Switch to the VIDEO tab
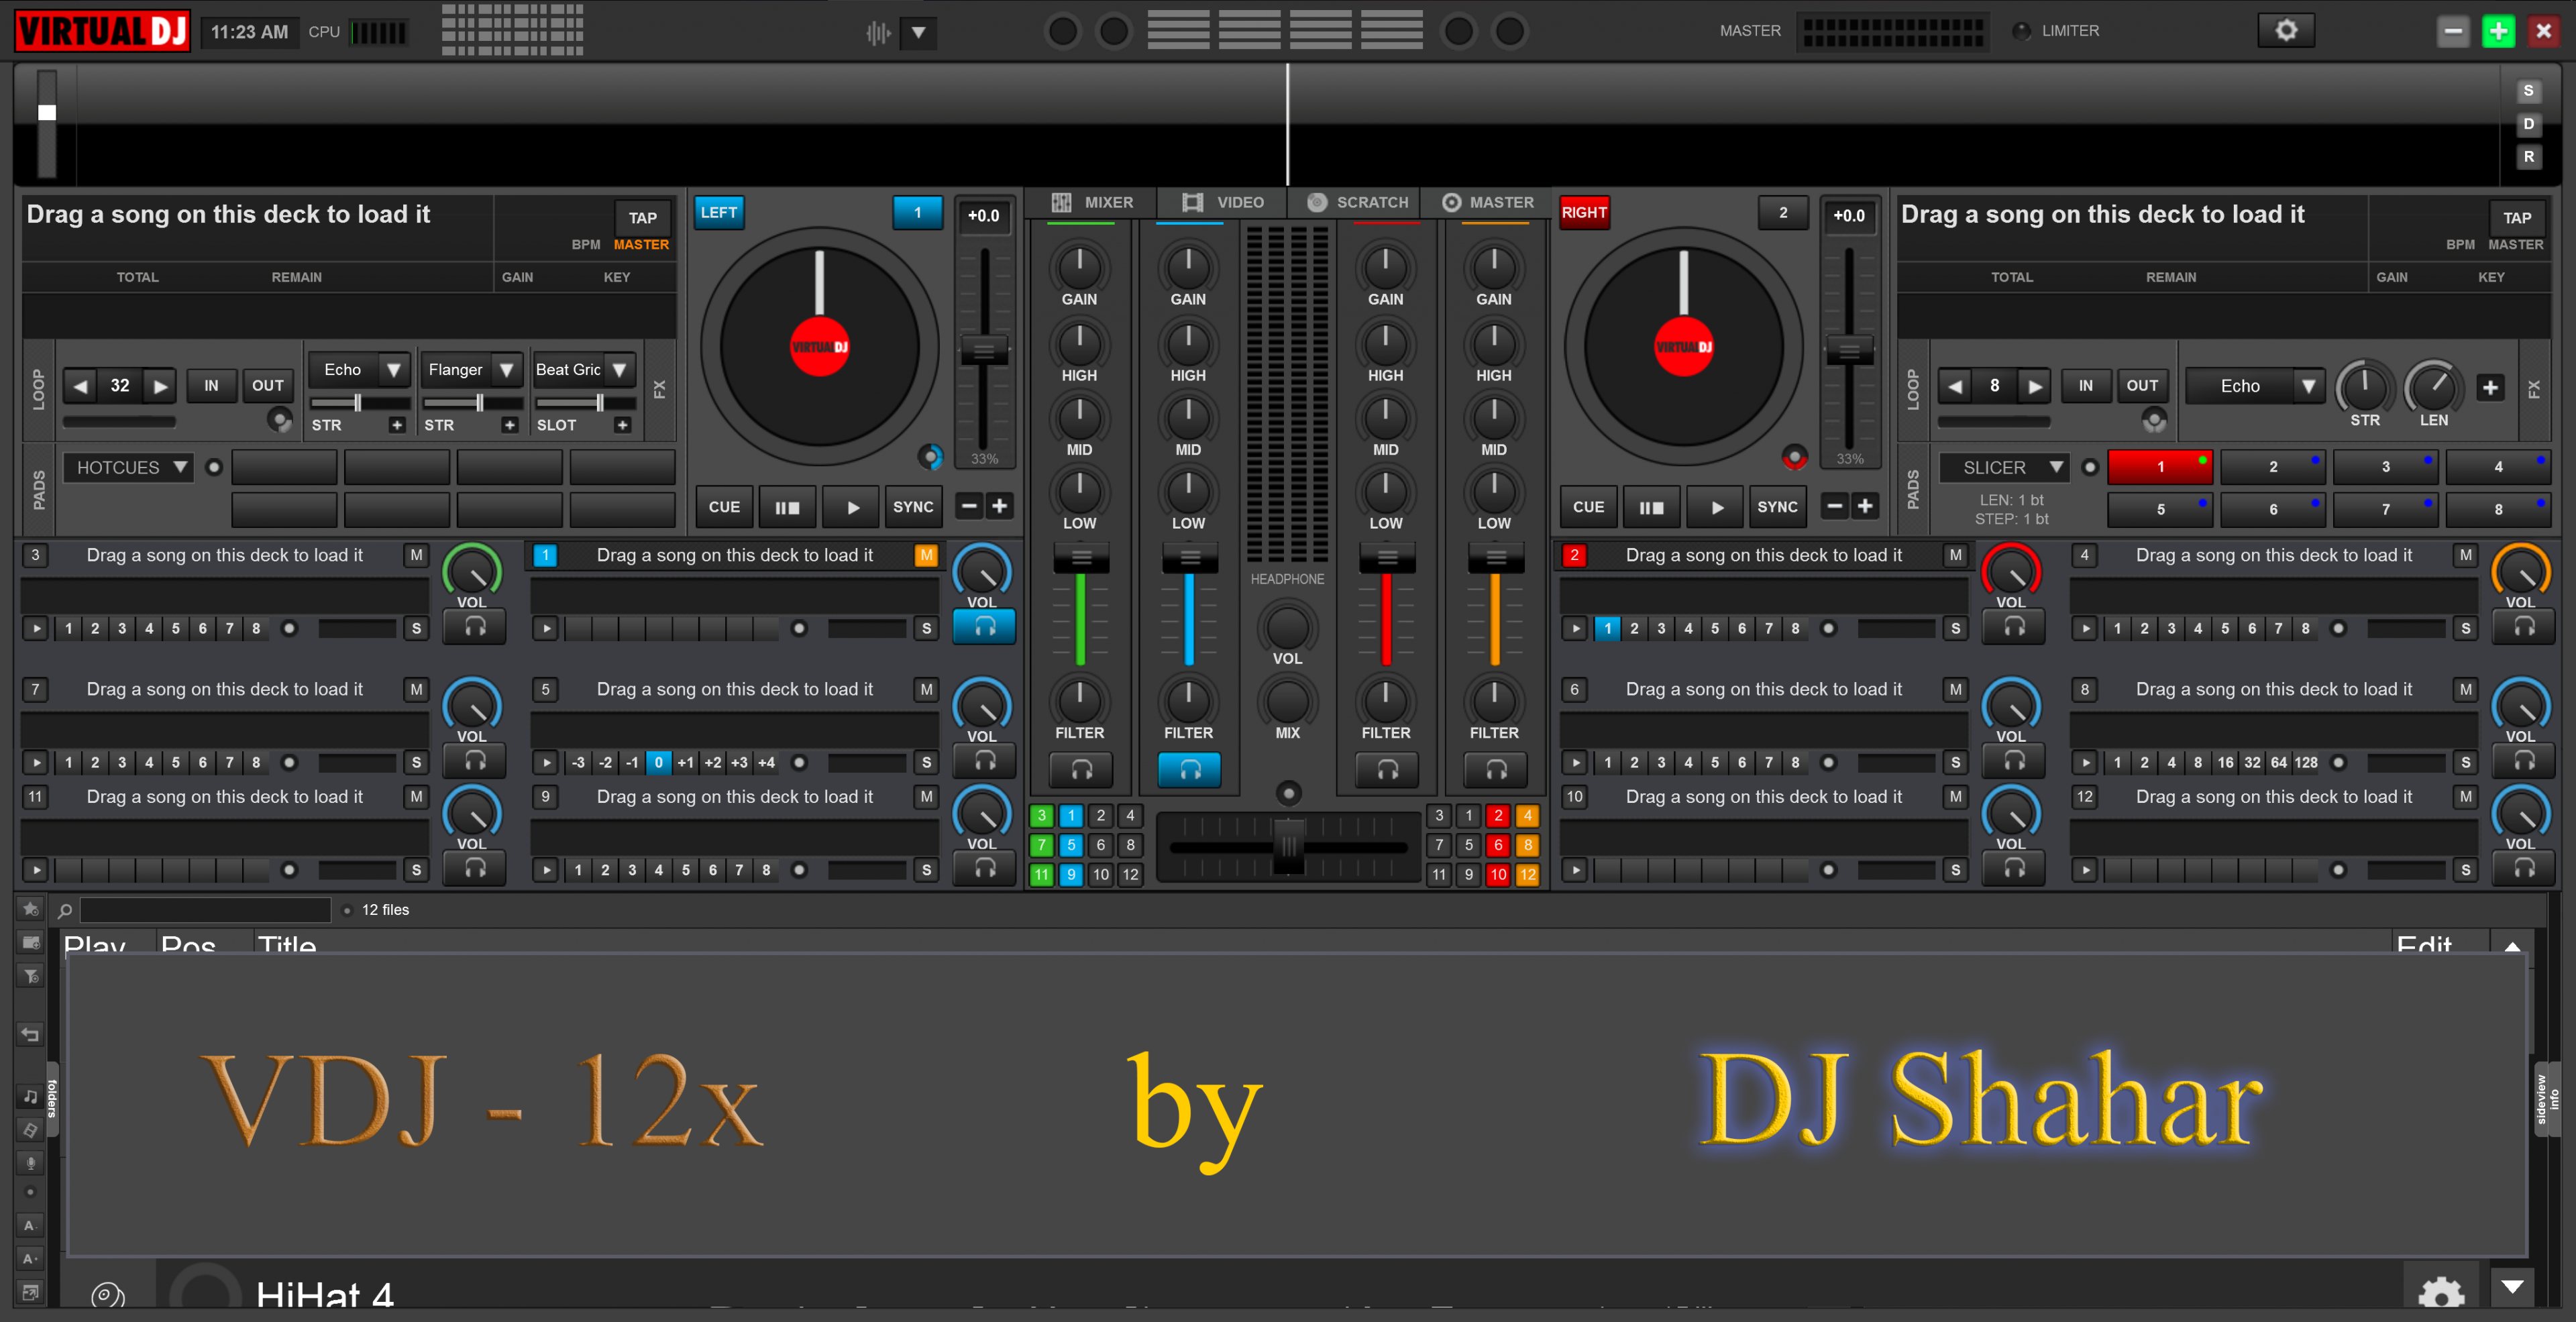Image resolution: width=2576 pixels, height=1322 pixels. pos(1222,202)
